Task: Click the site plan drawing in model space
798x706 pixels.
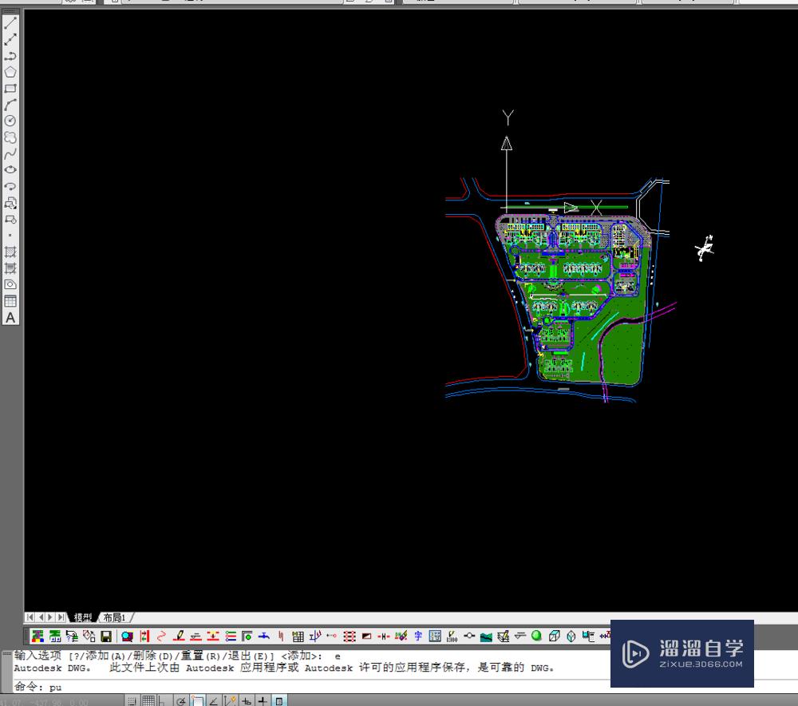Action: tap(575, 300)
